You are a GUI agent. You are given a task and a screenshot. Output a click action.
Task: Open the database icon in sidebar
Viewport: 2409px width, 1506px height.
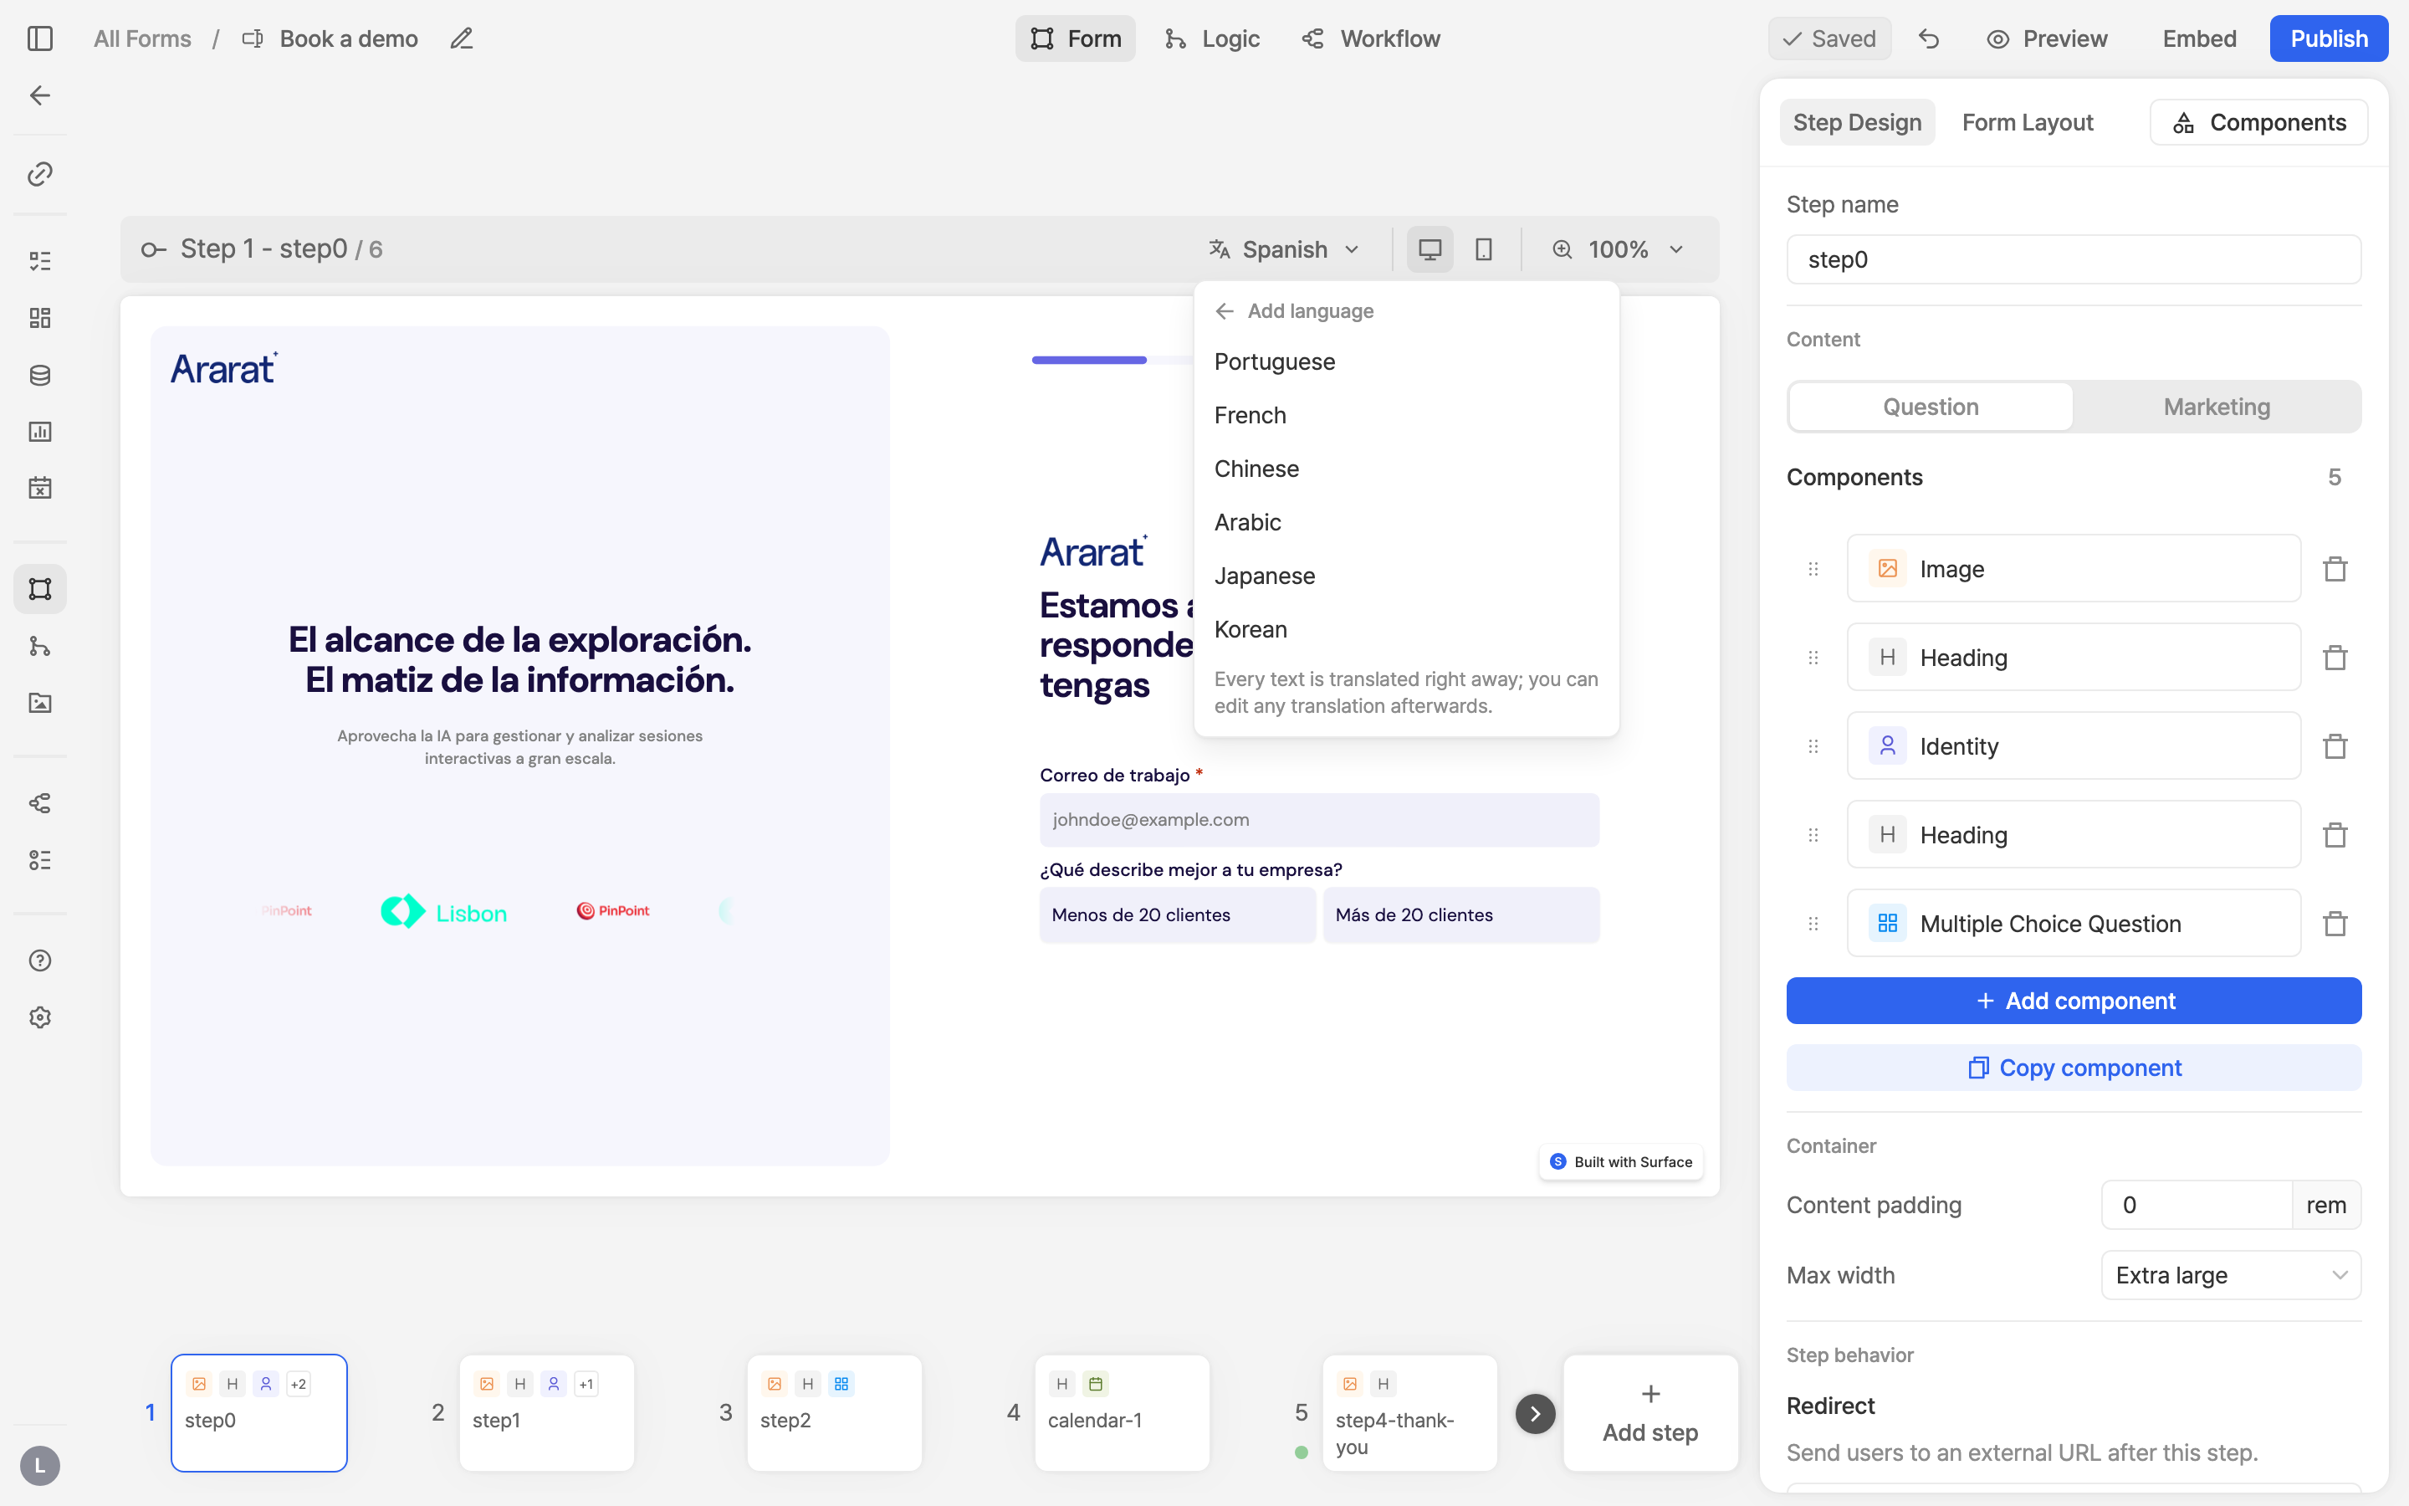click(x=40, y=375)
